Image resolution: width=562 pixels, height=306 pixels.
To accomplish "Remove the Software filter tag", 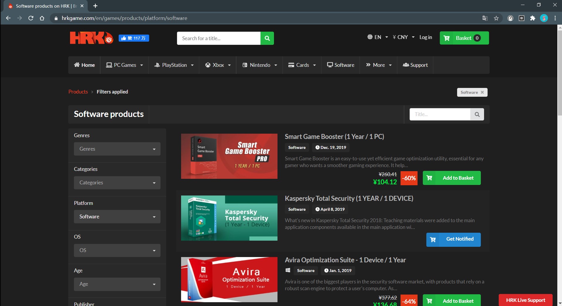I will (x=482, y=92).
